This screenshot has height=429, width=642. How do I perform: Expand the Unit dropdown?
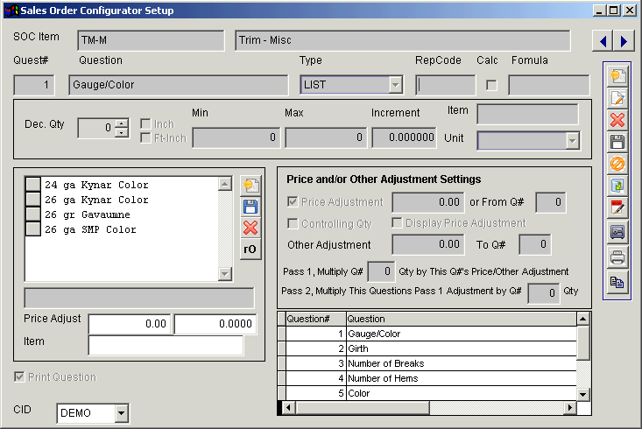[x=572, y=141]
